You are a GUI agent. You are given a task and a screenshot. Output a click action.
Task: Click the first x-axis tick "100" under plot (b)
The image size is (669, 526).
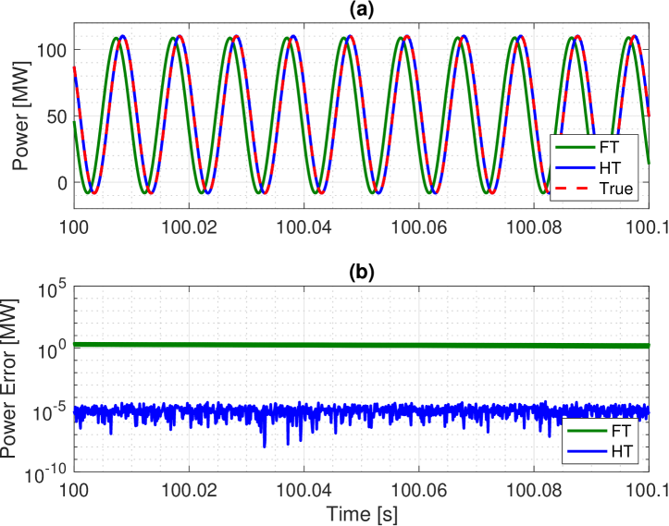click(x=74, y=490)
